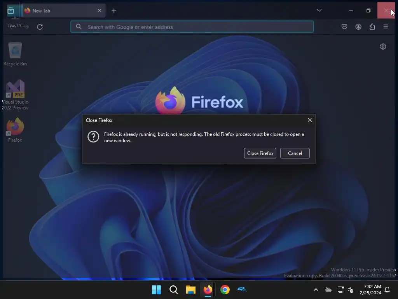Open the clock and date flyout
This screenshot has height=299, width=398.
370,290
